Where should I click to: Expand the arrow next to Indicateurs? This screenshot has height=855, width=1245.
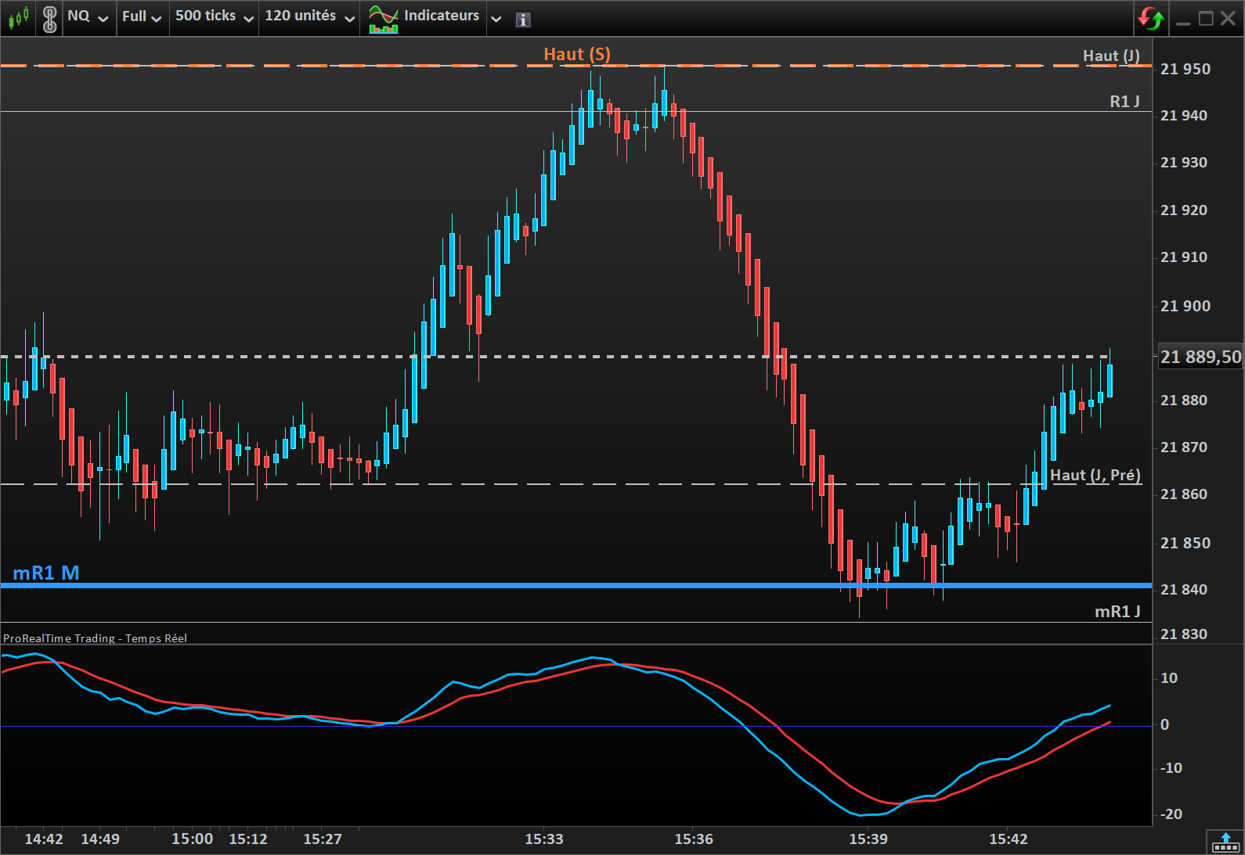(496, 19)
